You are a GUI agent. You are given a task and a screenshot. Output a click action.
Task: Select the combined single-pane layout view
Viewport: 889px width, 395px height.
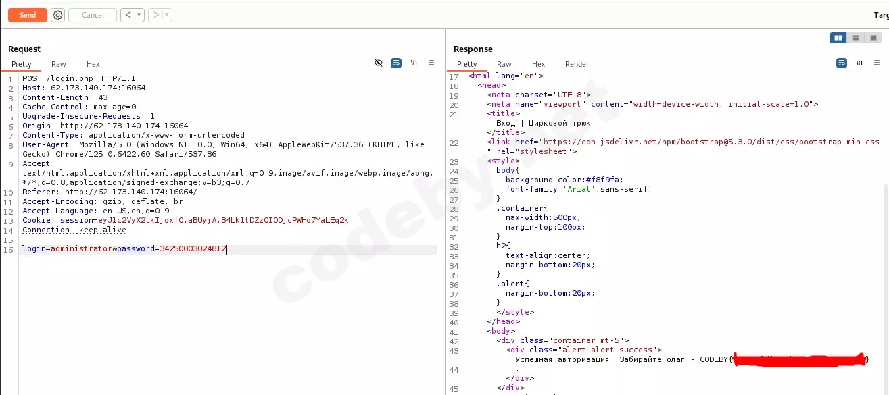tap(873, 38)
